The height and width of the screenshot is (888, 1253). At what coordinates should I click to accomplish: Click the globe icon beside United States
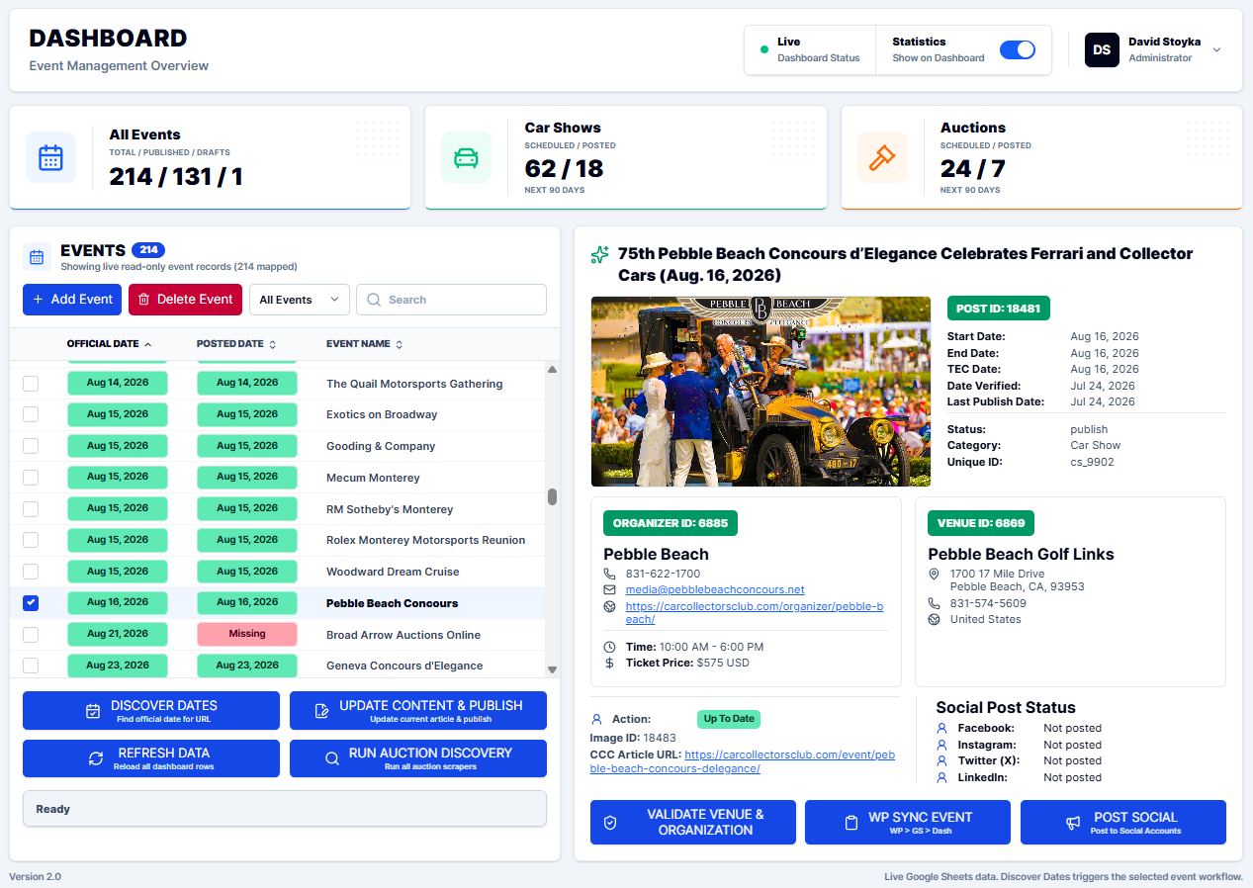coord(934,619)
